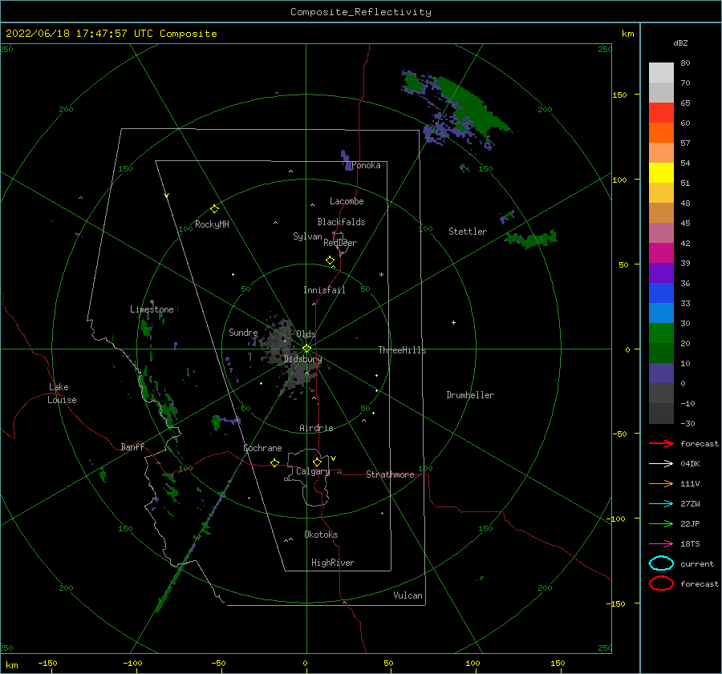Click the cyan current ellipse icon

[661, 563]
